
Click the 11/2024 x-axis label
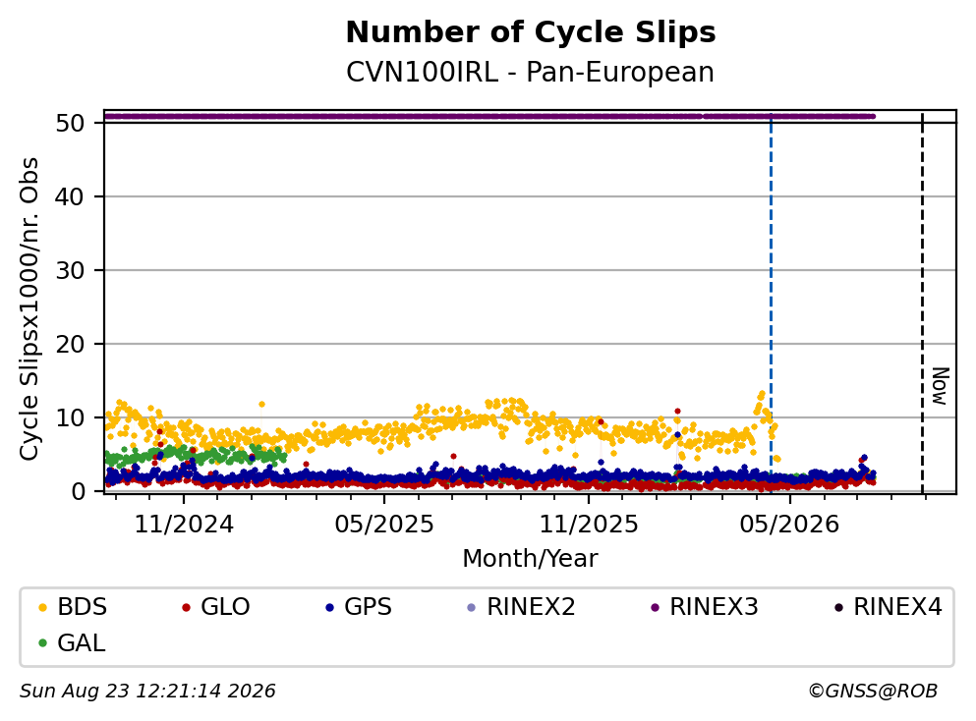point(184,525)
